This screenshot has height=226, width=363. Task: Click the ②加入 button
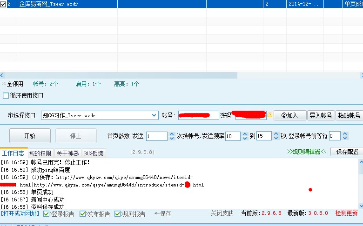290,115
